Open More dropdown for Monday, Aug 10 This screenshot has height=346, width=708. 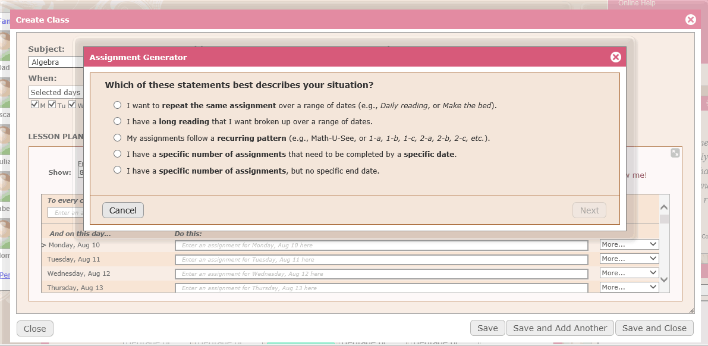[629, 244]
